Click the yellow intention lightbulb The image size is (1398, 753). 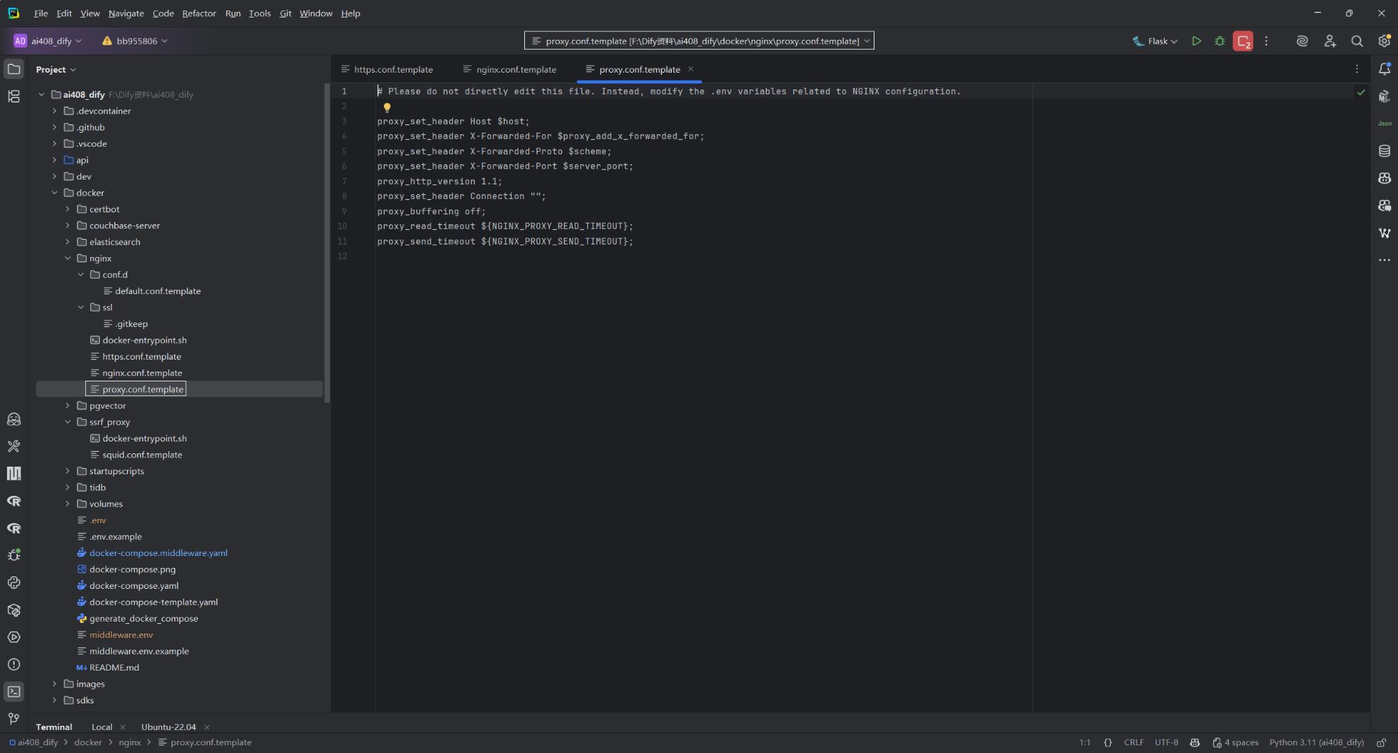point(387,108)
